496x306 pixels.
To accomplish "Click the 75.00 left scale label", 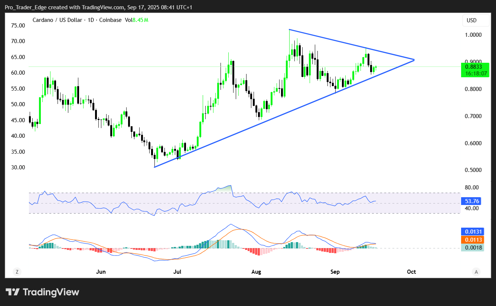I will tap(18, 26).
